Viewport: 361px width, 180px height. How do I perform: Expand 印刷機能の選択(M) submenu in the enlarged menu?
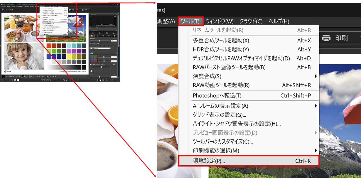(249, 151)
